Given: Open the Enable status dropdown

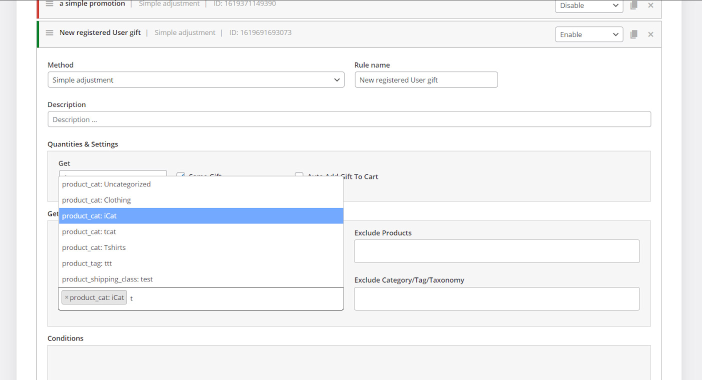Looking at the screenshot, I should click(588, 34).
